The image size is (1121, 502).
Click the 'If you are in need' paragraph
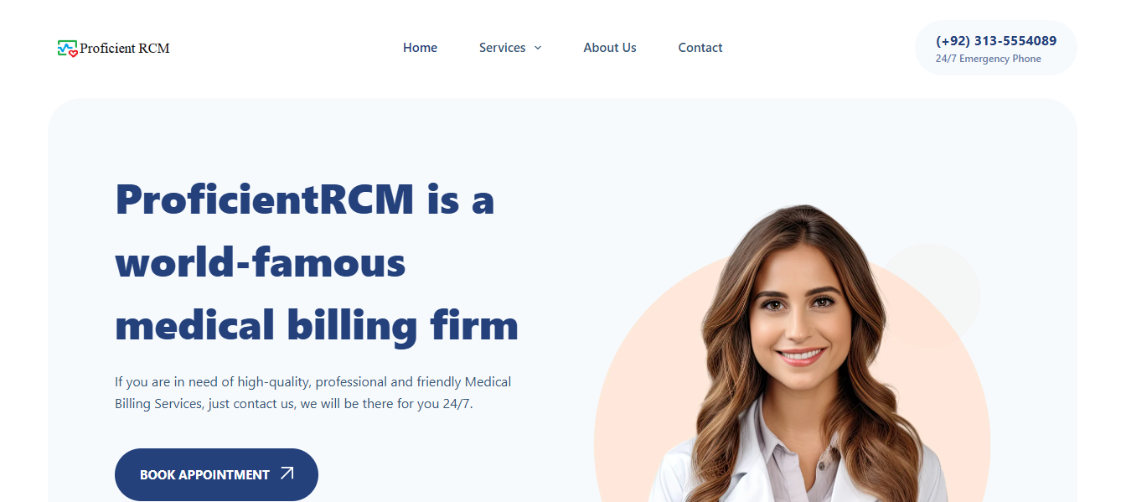pos(313,392)
